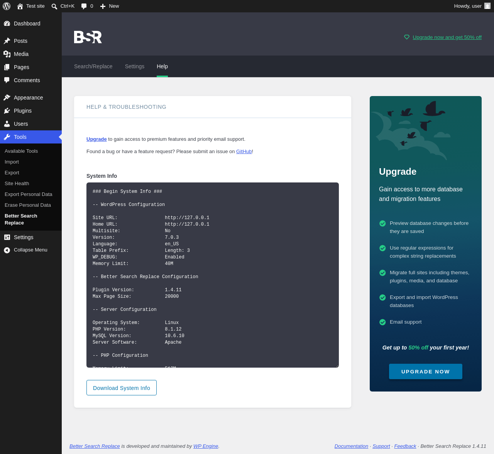Click inside the System Info text area
494x454 pixels.
213,275
